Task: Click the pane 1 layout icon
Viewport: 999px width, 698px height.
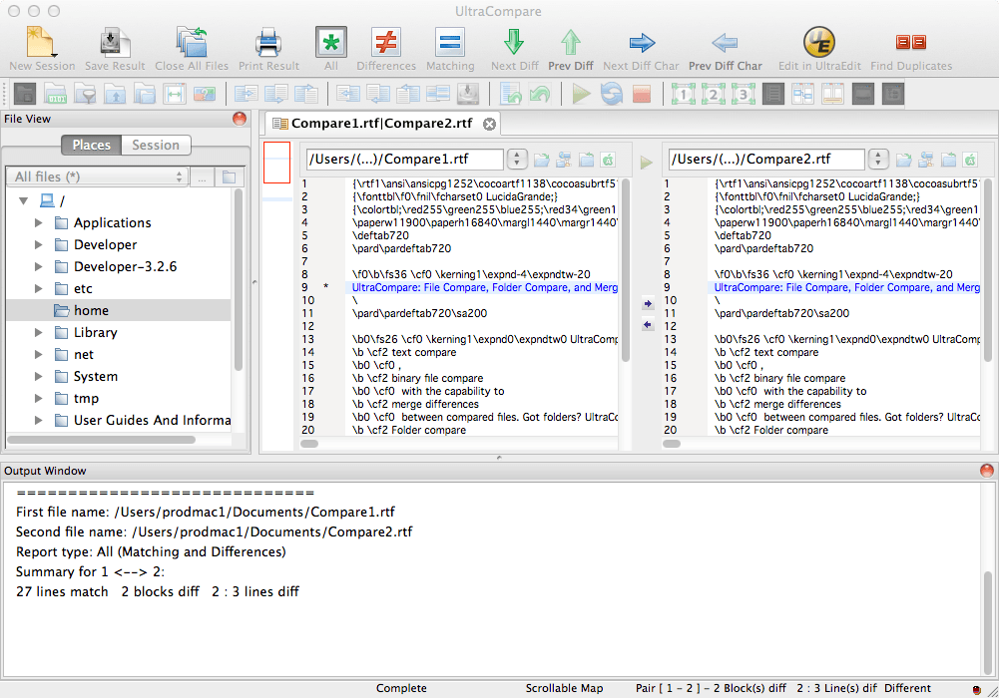Action: [x=683, y=94]
